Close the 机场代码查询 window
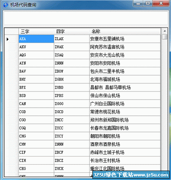Viewport: 171px width, 180px height. pos(161,3)
